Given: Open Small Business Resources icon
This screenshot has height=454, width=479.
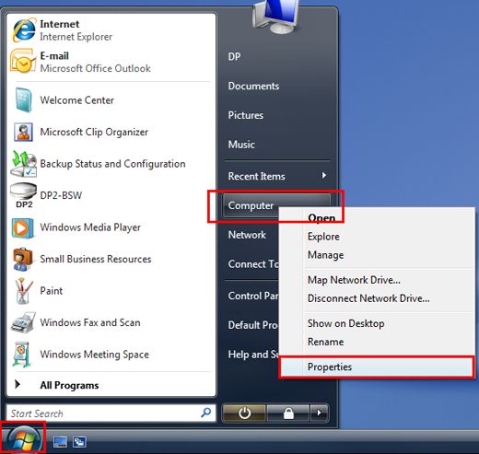Looking at the screenshot, I should pos(23,260).
